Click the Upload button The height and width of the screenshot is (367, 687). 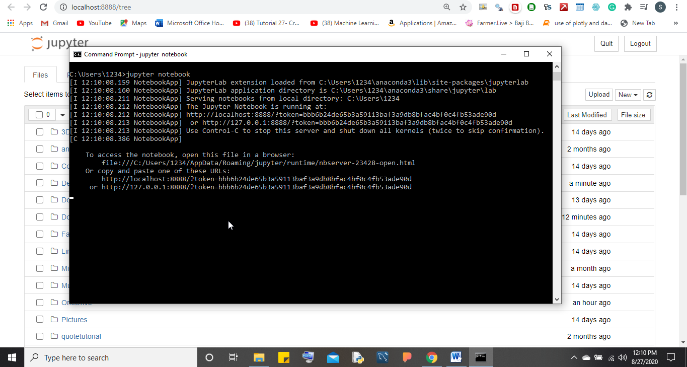(599, 95)
